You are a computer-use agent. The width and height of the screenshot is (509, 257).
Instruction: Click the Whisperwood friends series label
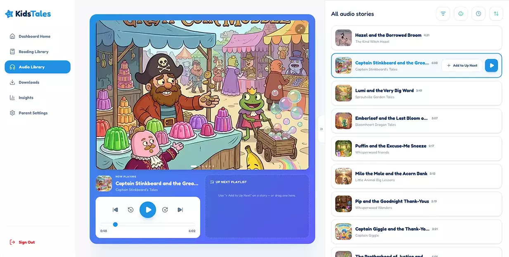(x=372, y=152)
